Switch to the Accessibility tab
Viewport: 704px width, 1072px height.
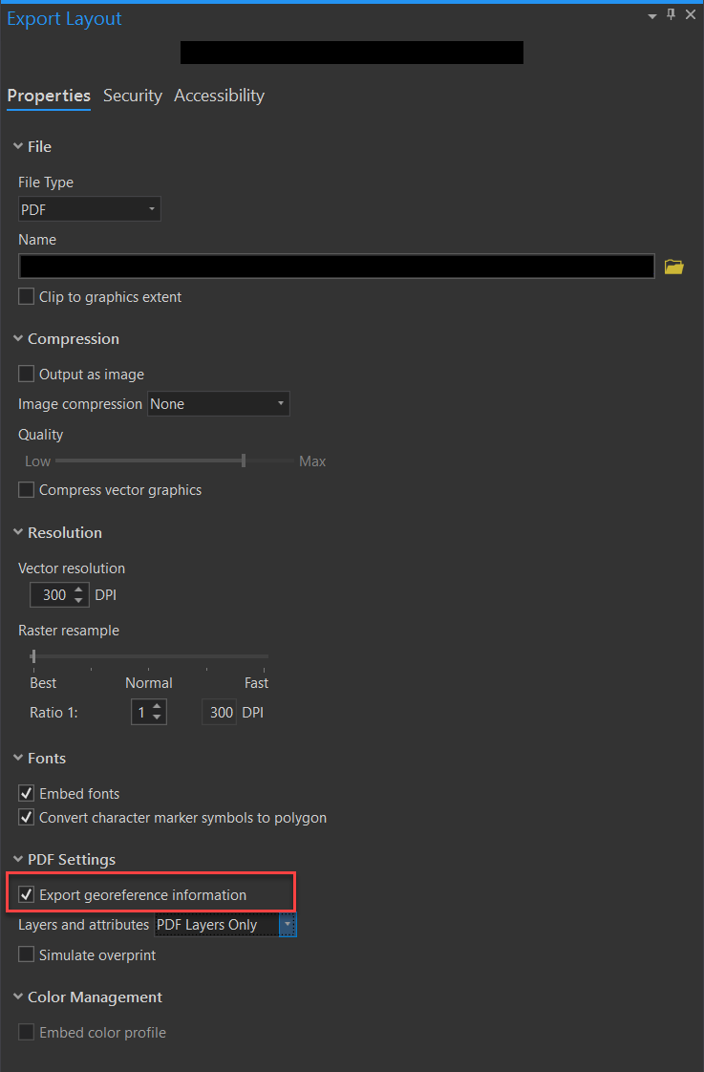click(x=219, y=96)
